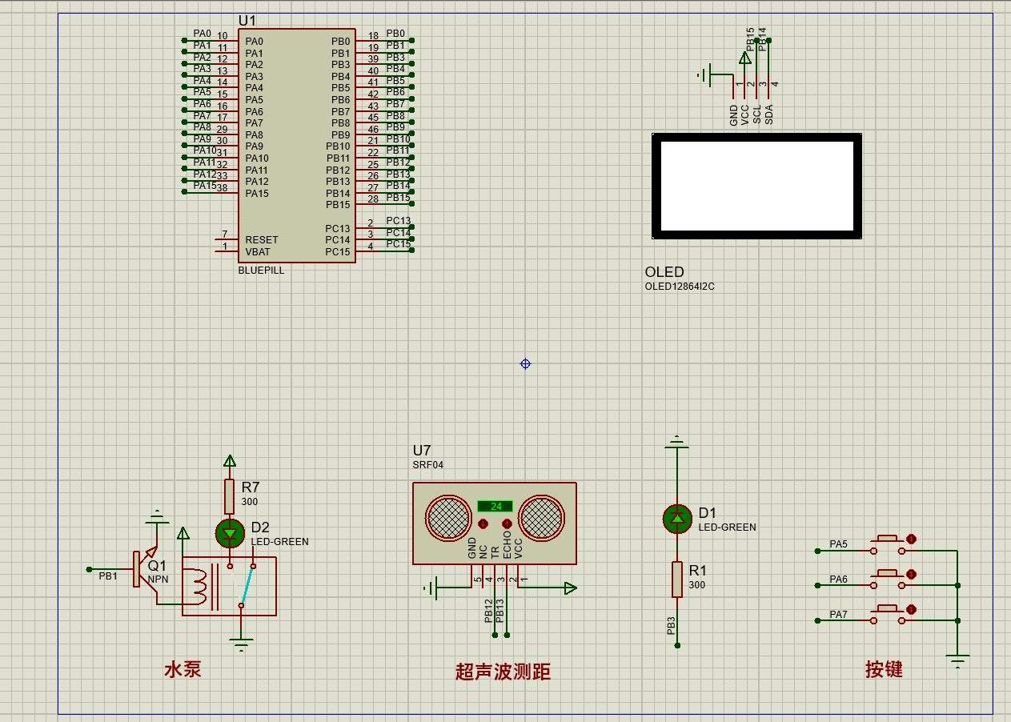Screen dimensions: 1011x722
Task: Click the PA0 terminal label on U1
Action: tap(202, 34)
